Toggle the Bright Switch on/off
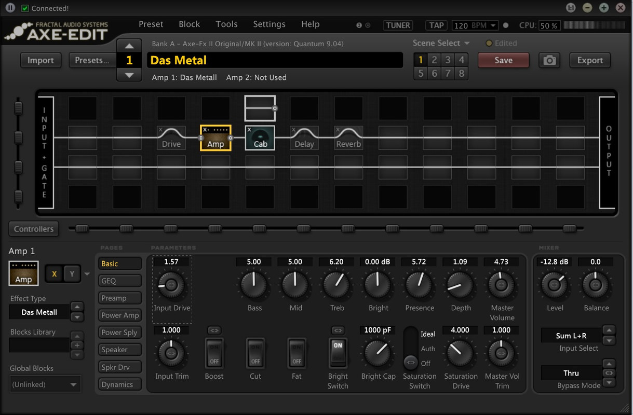The width and height of the screenshot is (633, 415). [x=338, y=353]
